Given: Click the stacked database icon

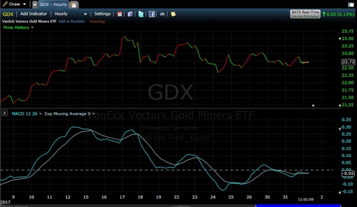Looking at the screenshot, I should coord(130,14).
